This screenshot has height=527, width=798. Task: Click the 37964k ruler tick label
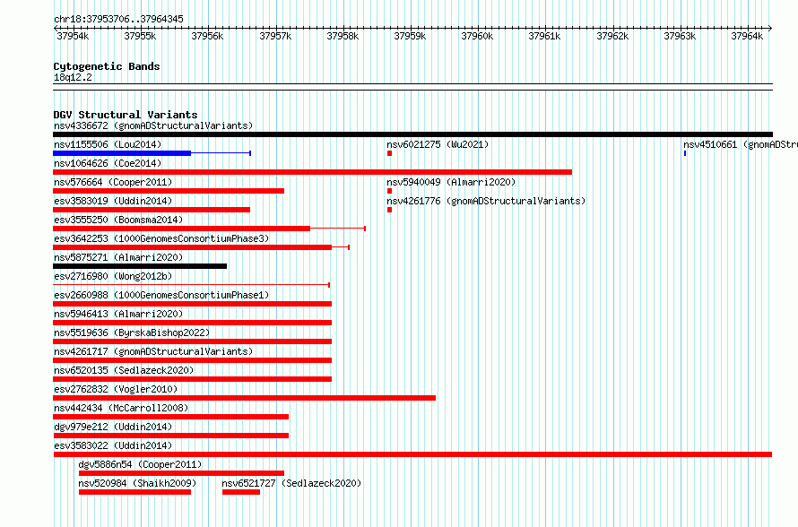[747, 36]
